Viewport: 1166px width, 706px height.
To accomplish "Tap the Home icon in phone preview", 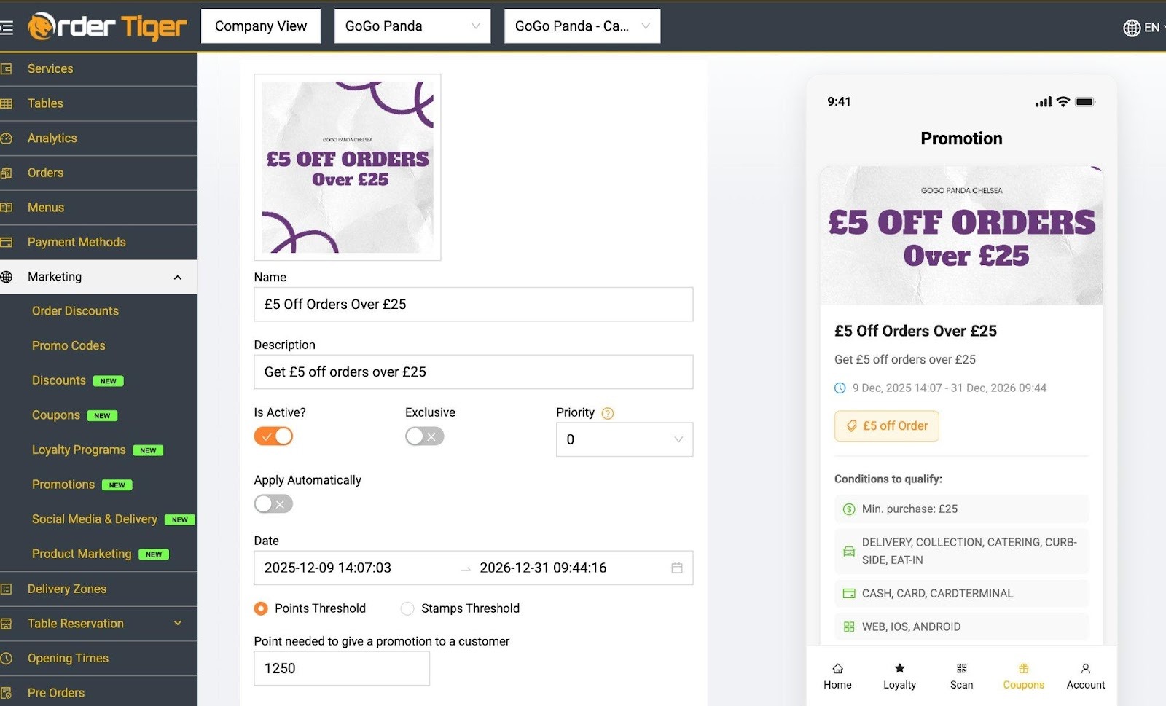I will click(837, 668).
